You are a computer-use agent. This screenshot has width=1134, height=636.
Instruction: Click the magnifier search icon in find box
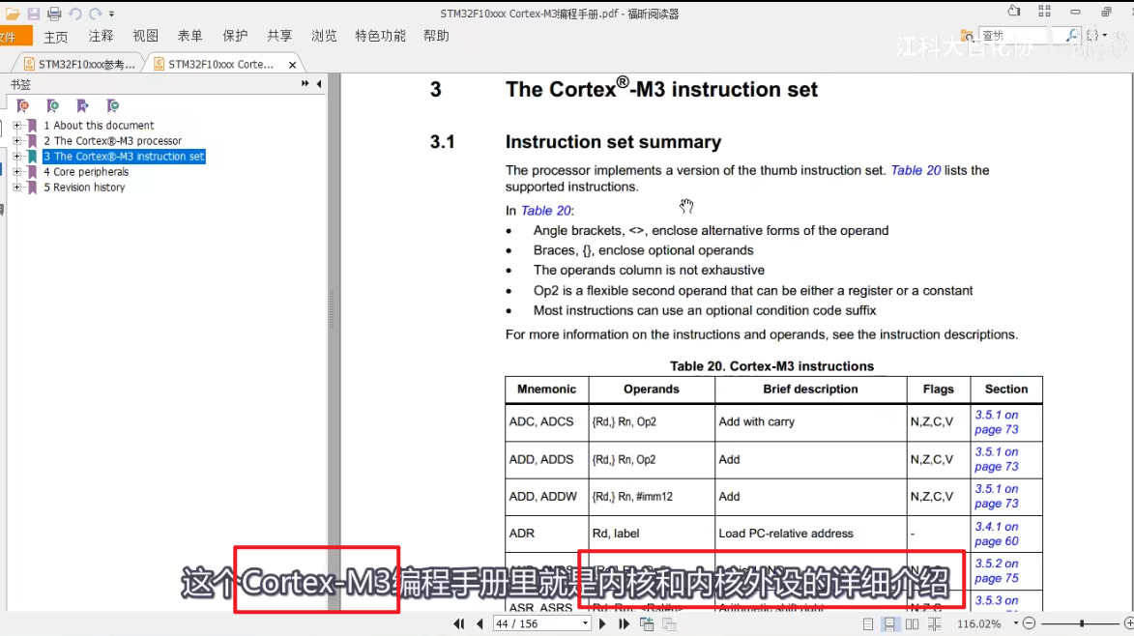[1072, 35]
